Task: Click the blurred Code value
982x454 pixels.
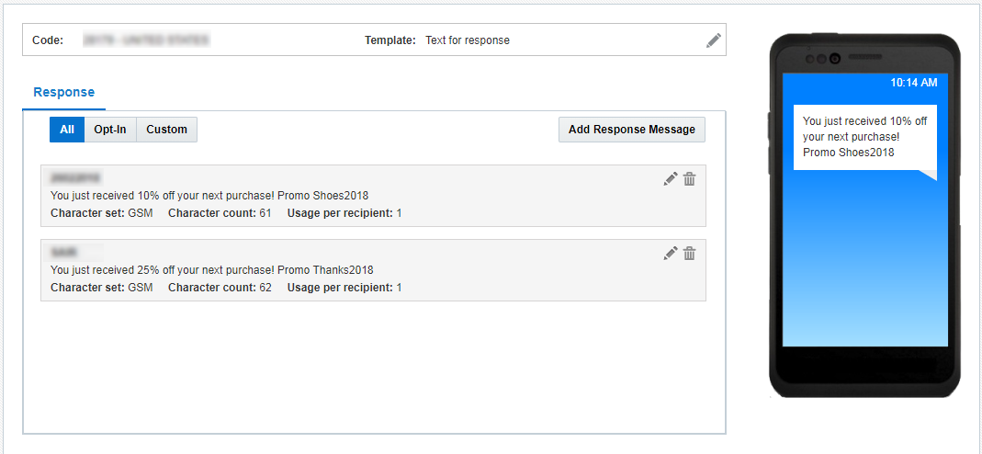Action: click(145, 40)
